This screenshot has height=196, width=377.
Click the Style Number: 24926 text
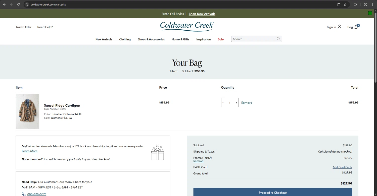click(x=55, y=109)
